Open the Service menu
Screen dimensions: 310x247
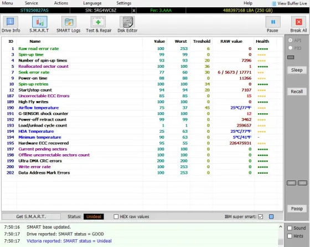pyautogui.click(x=31, y=3)
